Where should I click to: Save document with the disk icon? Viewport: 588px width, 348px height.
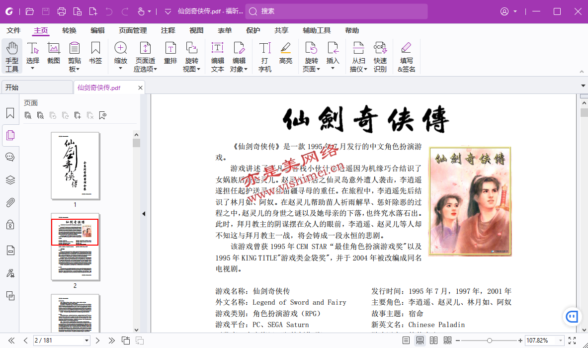(x=46, y=11)
